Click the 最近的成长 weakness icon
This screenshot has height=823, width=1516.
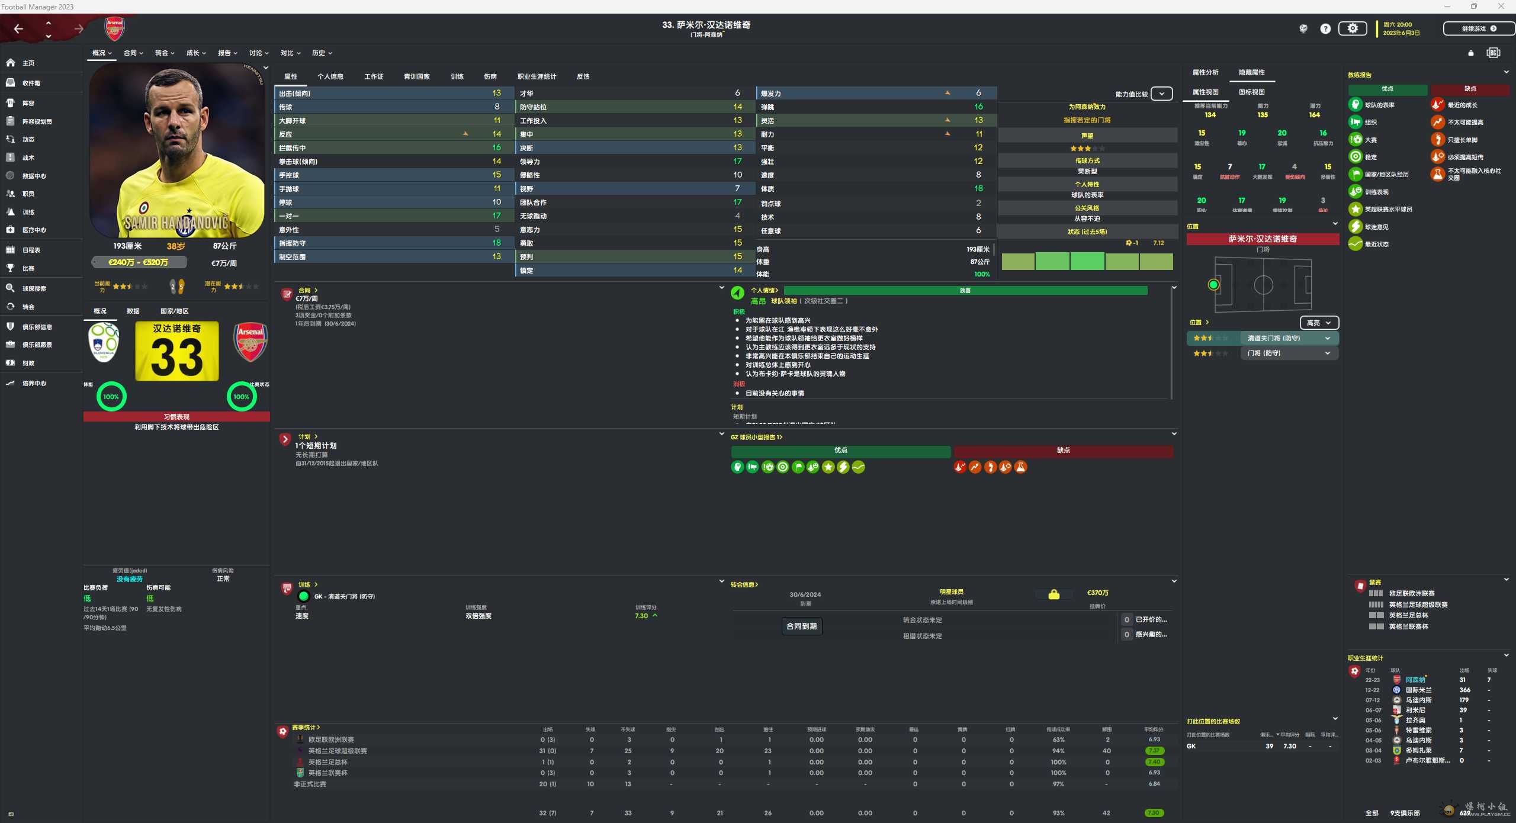(1438, 105)
